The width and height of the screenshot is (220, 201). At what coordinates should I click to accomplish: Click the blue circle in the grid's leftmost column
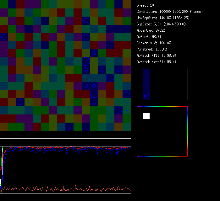coord(4,37)
